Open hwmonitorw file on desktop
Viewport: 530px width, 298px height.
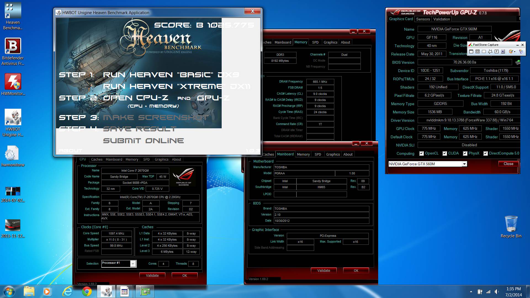click(x=13, y=156)
